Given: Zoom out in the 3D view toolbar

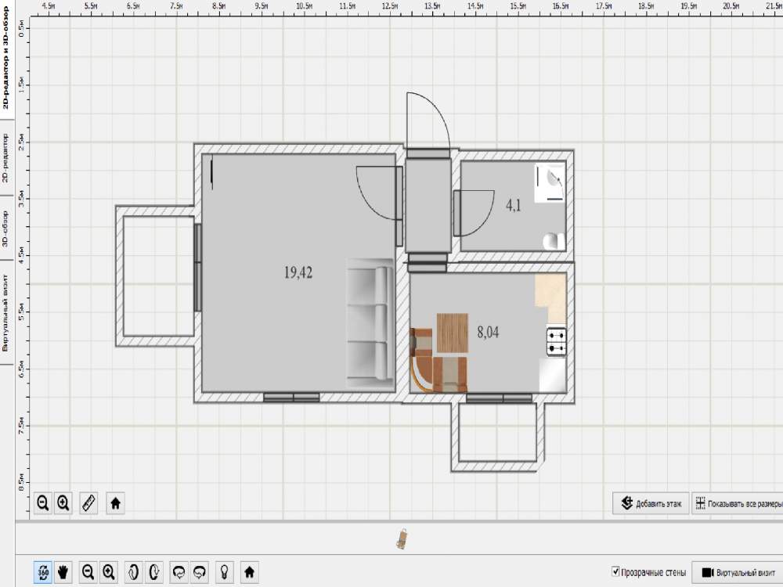Looking at the screenshot, I should tap(88, 572).
